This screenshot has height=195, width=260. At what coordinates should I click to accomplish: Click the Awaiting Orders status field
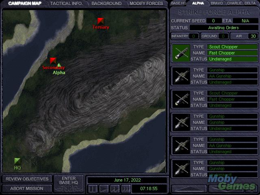pyautogui.click(x=223, y=28)
